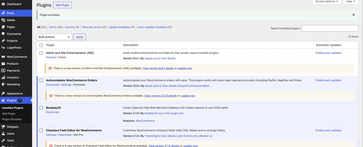Click Get Pro for Checkout Field Editor
The image size is (363, 147).
(x=79, y=135)
